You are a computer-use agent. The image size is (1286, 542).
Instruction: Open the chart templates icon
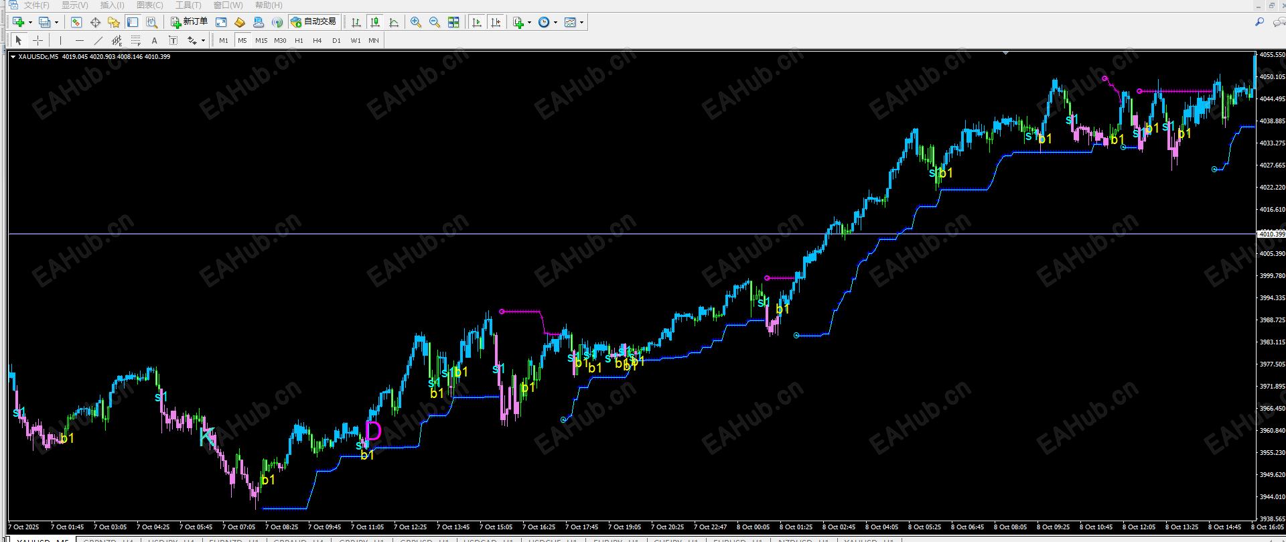point(570,22)
